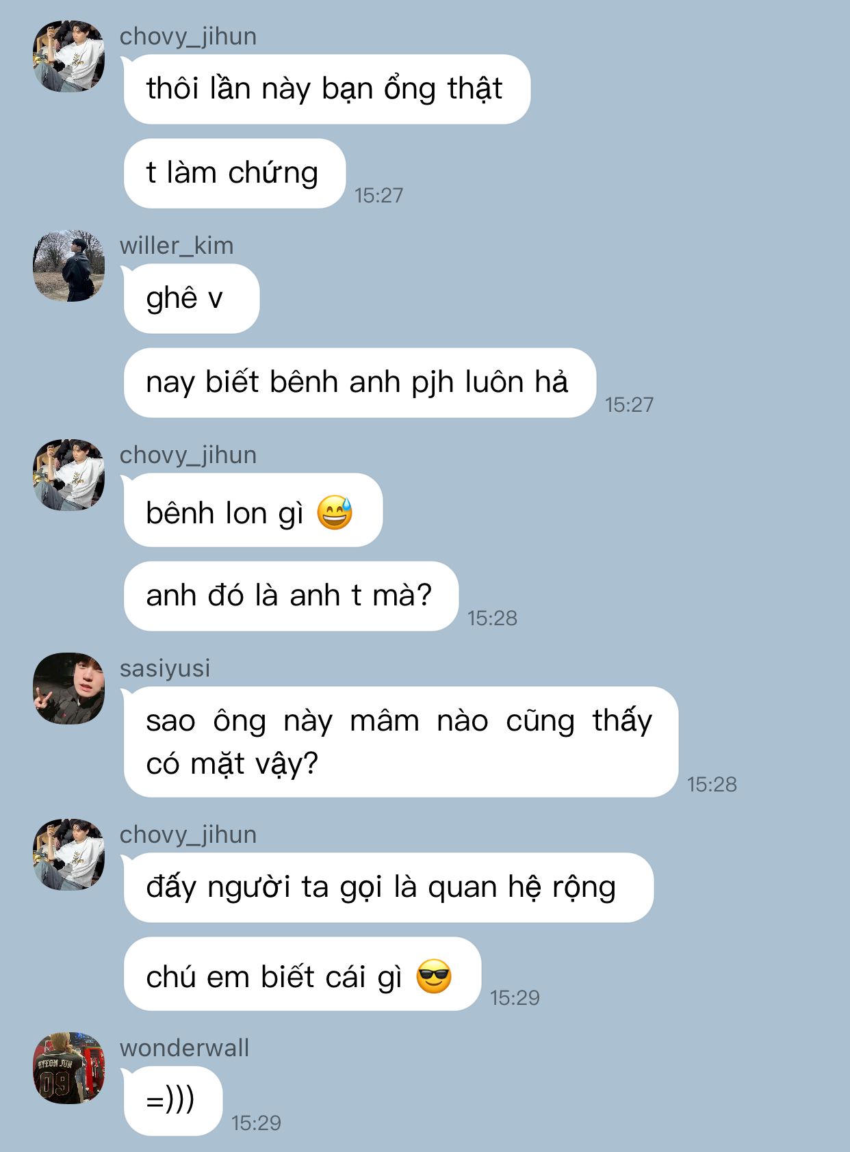Image resolution: width=850 pixels, height=1152 pixels.
Task: Click the 15:28 timestamp beside sasiyusi's message
Action: 712,784
